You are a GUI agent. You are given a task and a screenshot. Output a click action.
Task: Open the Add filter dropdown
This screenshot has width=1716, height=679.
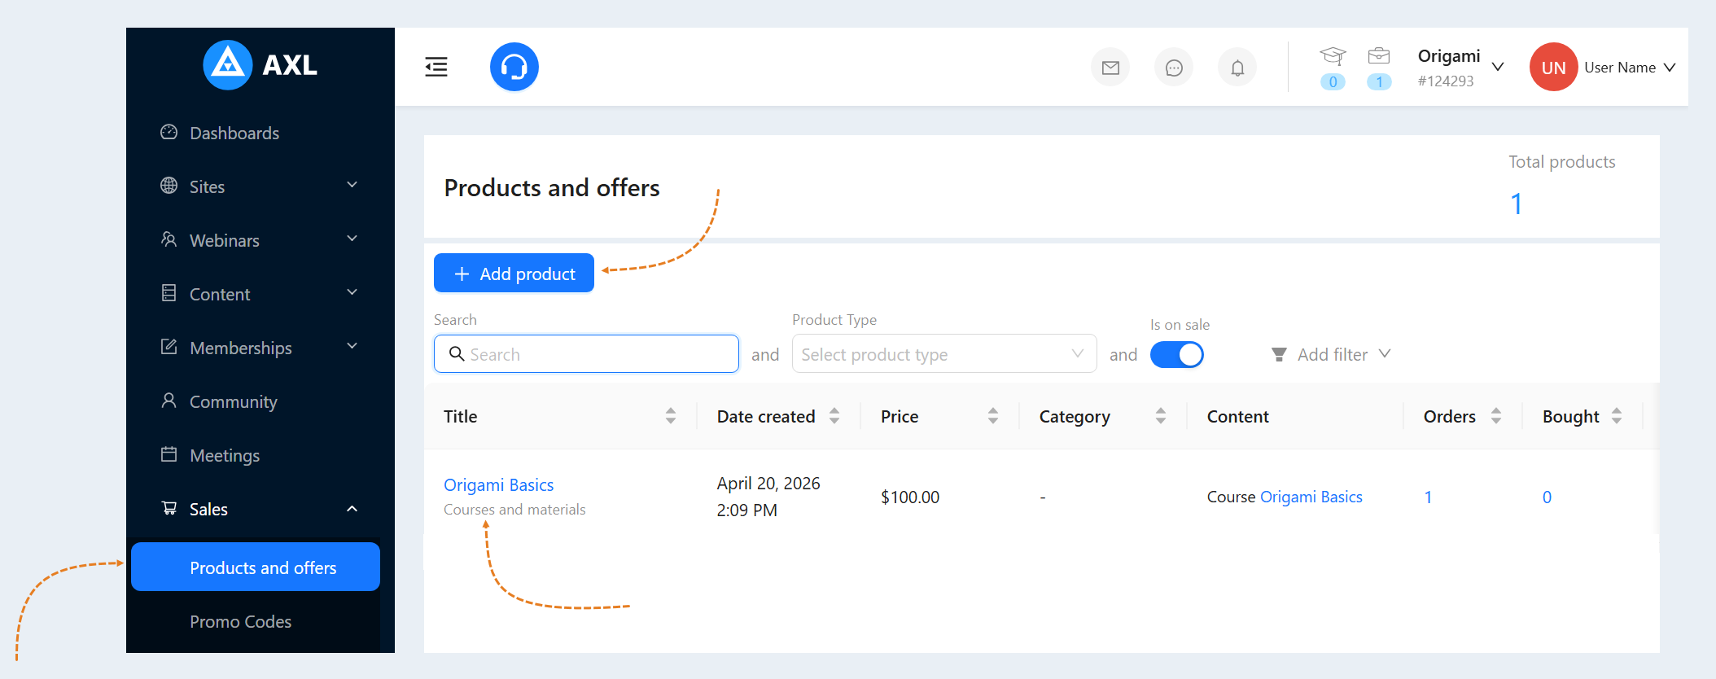[1332, 354]
